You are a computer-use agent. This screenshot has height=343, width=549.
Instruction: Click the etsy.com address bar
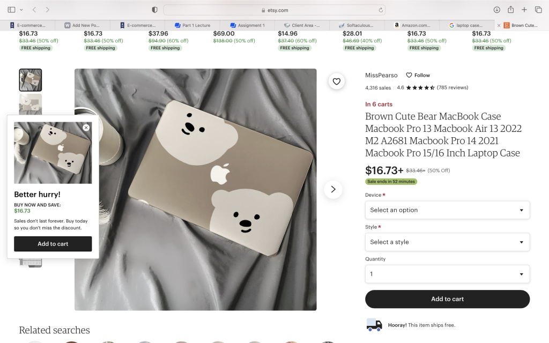click(274, 10)
